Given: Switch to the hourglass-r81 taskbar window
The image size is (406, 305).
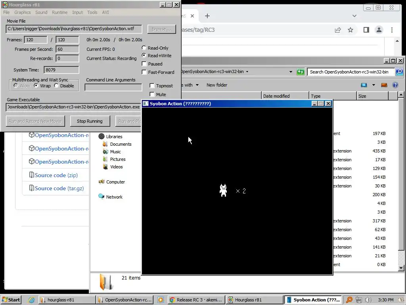Looking at the screenshot, I should pos(67,300).
